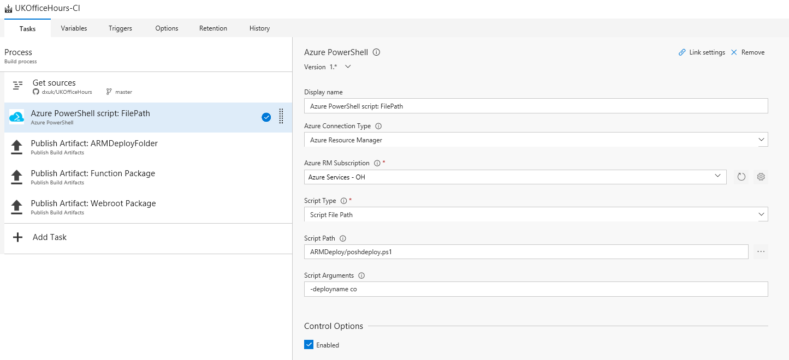Switch to the Variables tab
This screenshot has width=789, height=360.
pos(74,28)
